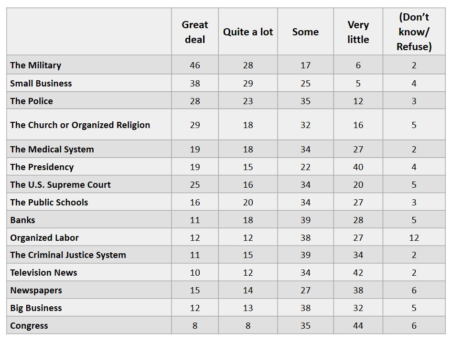Select the "Quite a lot" column header
The image size is (452, 344).
point(248,32)
